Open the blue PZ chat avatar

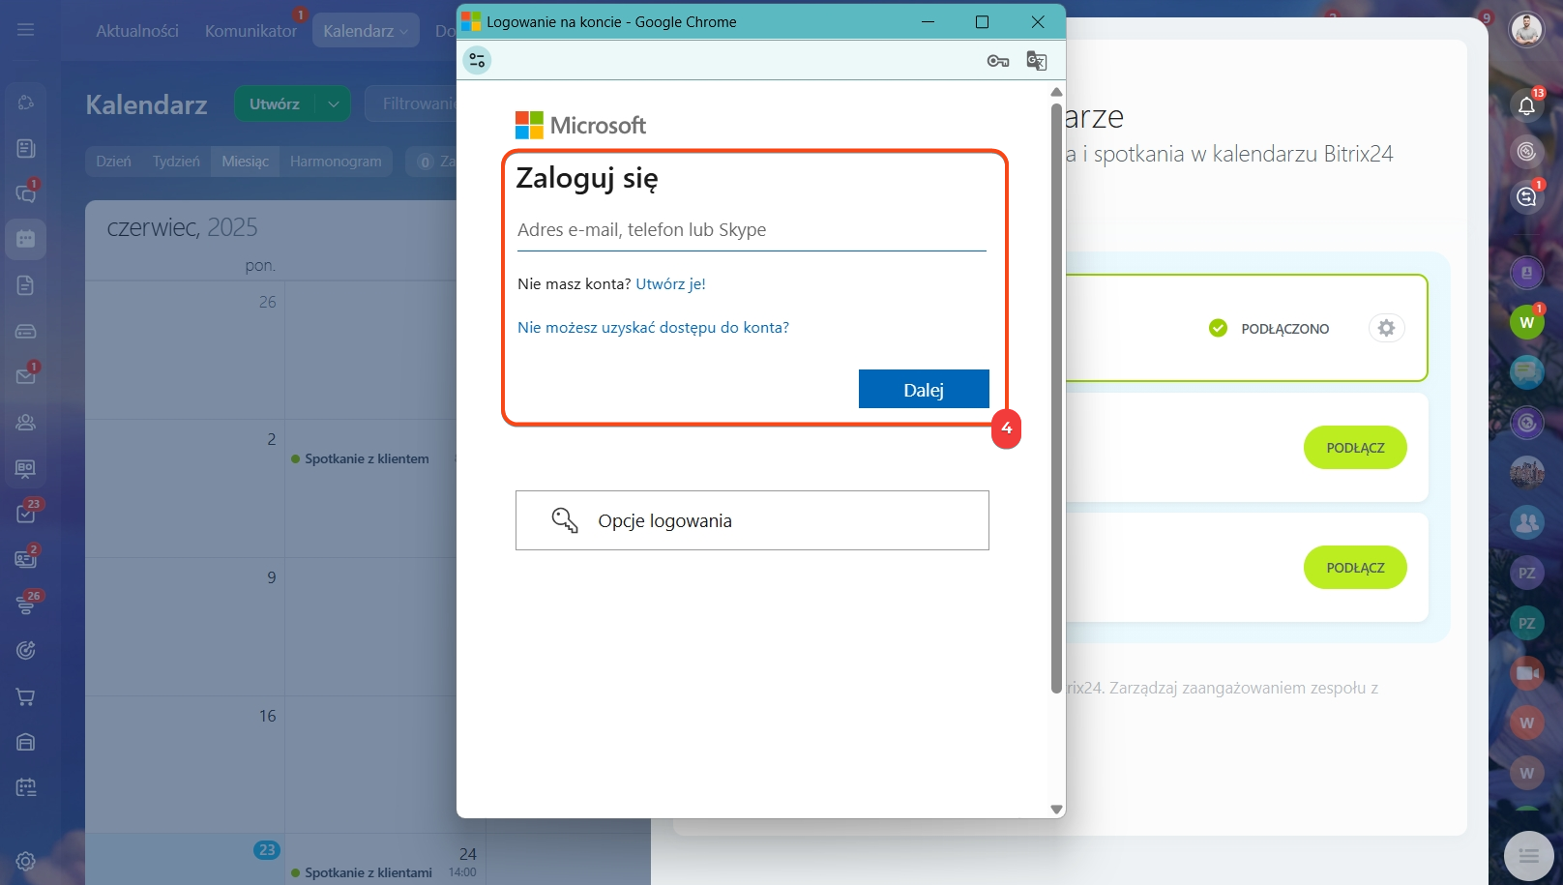(1527, 573)
